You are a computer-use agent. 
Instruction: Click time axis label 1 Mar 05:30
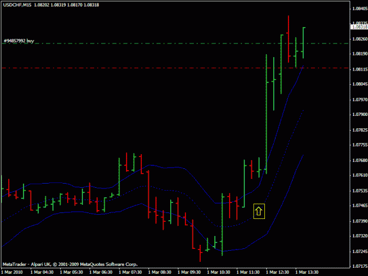(x=71, y=272)
